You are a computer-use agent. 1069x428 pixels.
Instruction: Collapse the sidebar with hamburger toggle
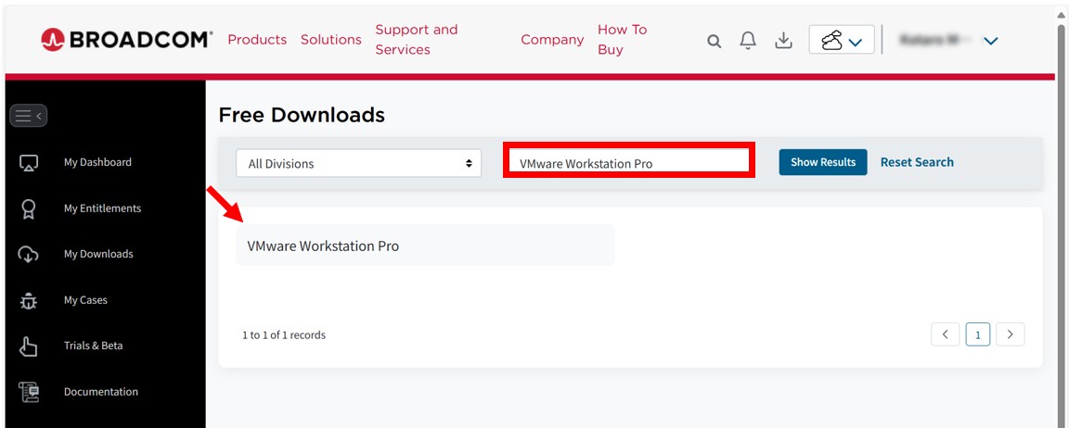point(28,116)
